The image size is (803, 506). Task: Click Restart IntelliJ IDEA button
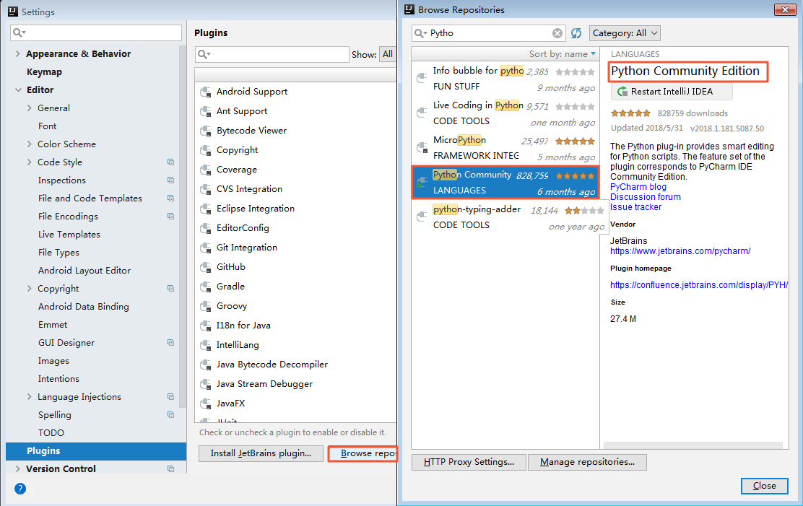click(672, 92)
